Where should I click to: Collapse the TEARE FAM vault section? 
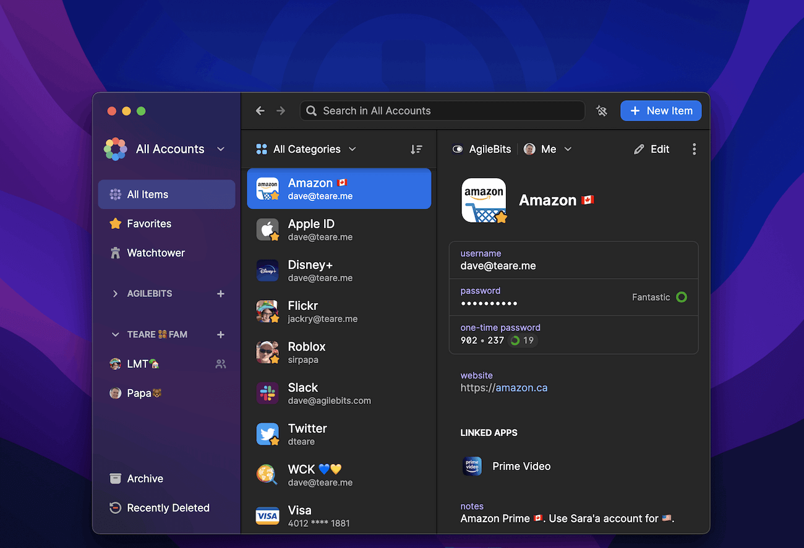point(116,334)
